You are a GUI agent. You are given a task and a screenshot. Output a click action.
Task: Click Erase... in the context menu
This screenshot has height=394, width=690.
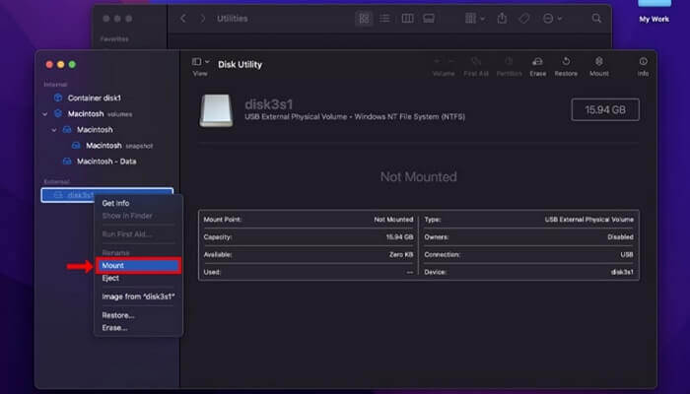pyautogui.click(x=114, y=327)
